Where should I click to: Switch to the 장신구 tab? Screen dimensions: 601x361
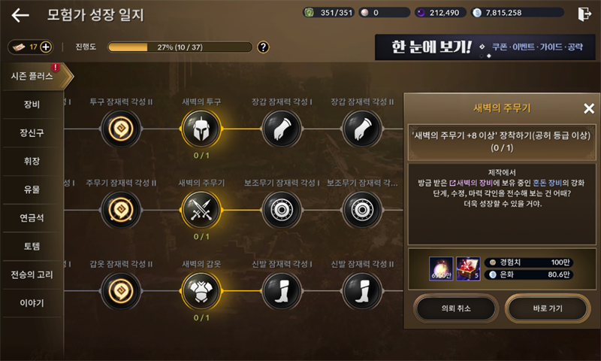coord(32,132)
